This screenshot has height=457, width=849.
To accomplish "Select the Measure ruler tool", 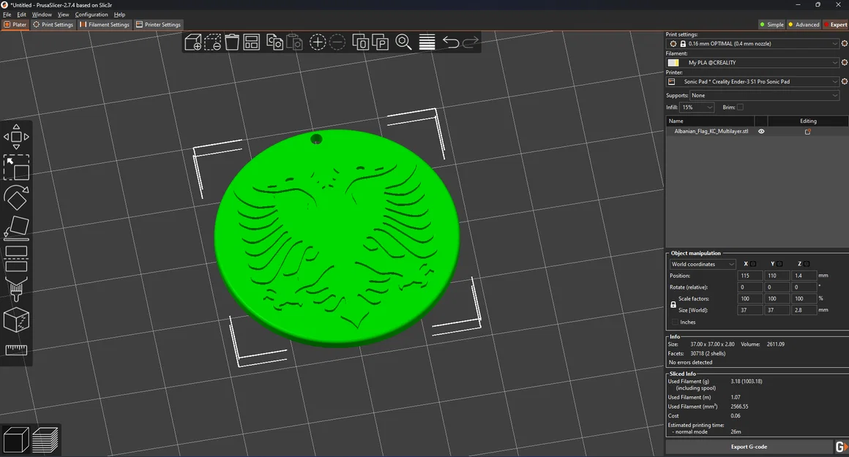I will 16,350.
